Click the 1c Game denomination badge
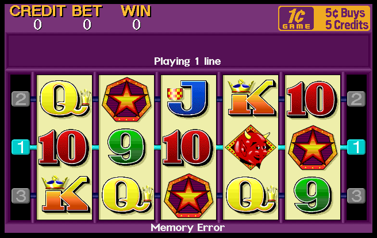Screen dimensions: 377x238 (296, 18)
